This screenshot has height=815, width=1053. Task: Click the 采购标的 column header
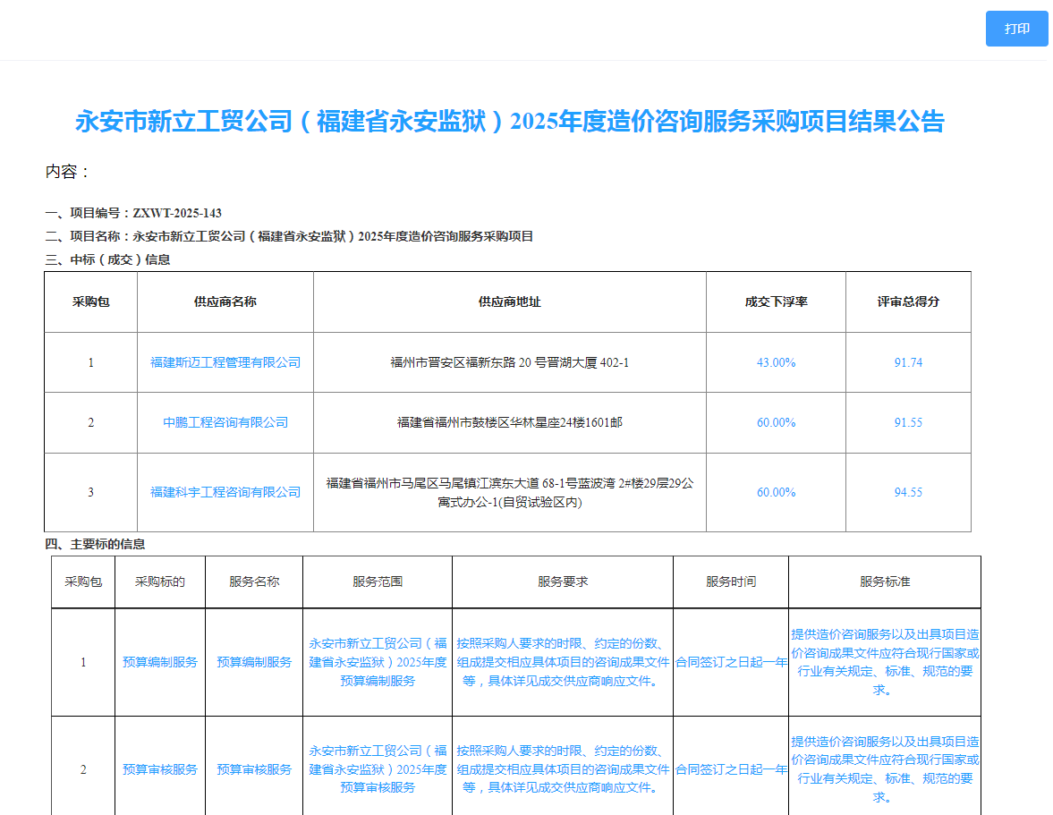[160, 582]
